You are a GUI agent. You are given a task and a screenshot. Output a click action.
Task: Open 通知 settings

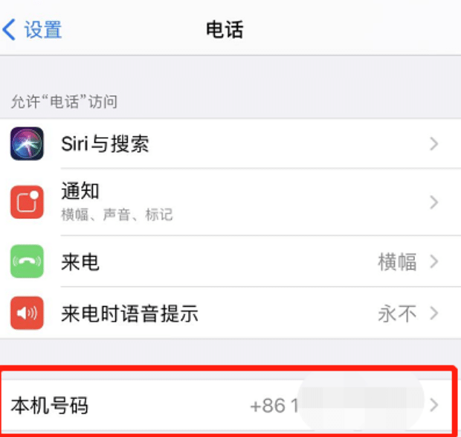coord(230,202)
